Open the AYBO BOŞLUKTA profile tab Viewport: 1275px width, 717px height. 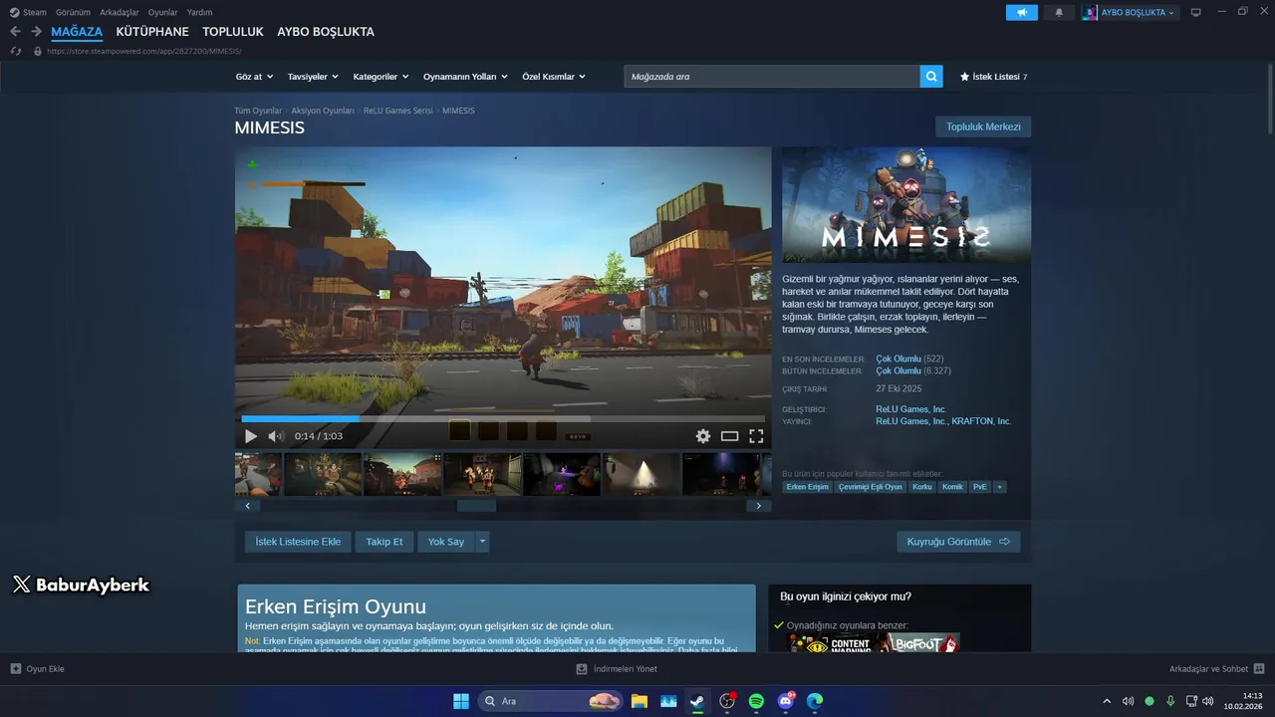[x=326, y=32]
